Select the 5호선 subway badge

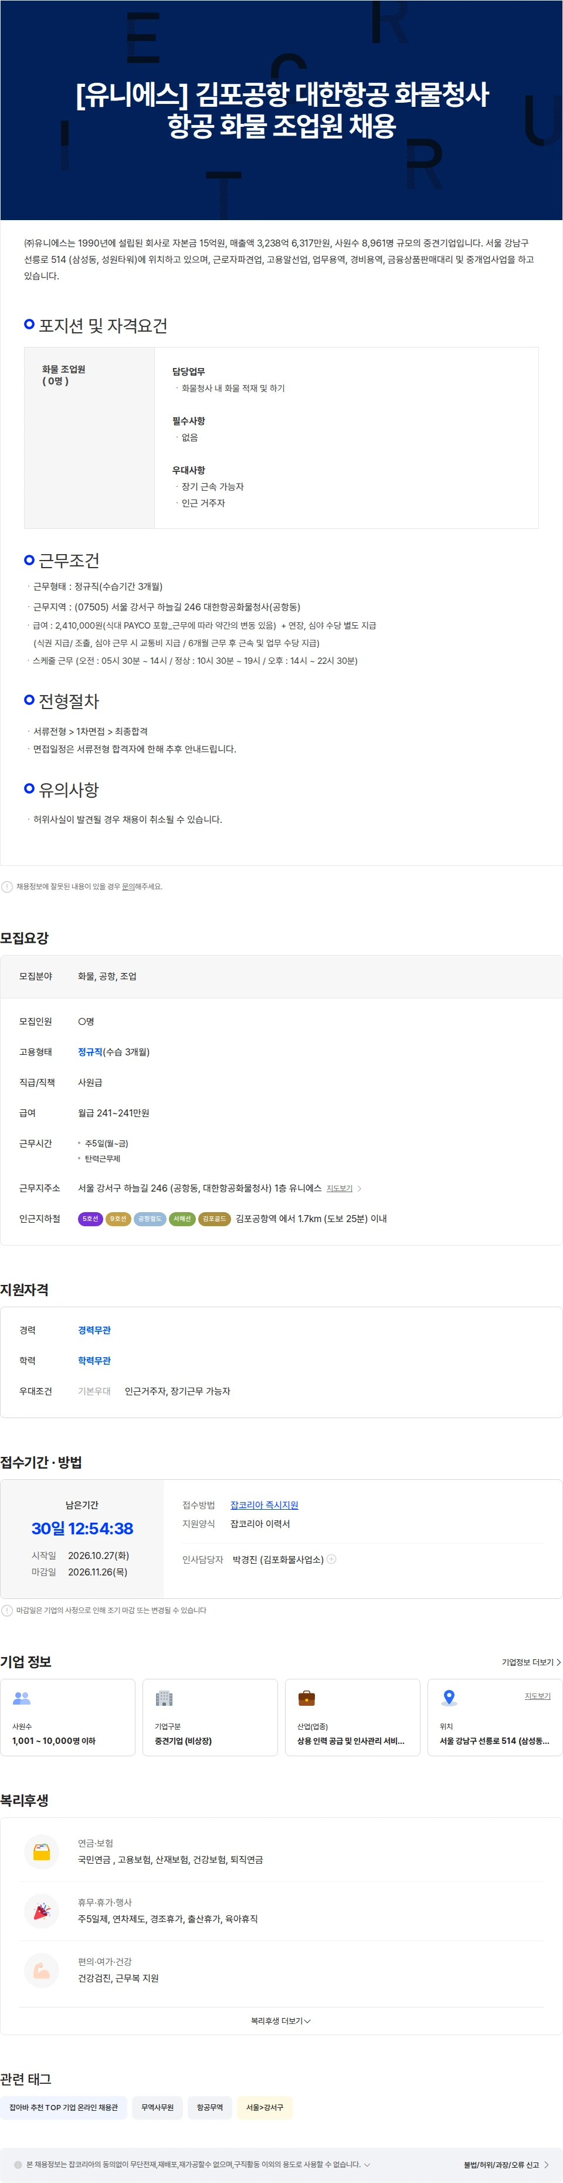point(90,1219)
